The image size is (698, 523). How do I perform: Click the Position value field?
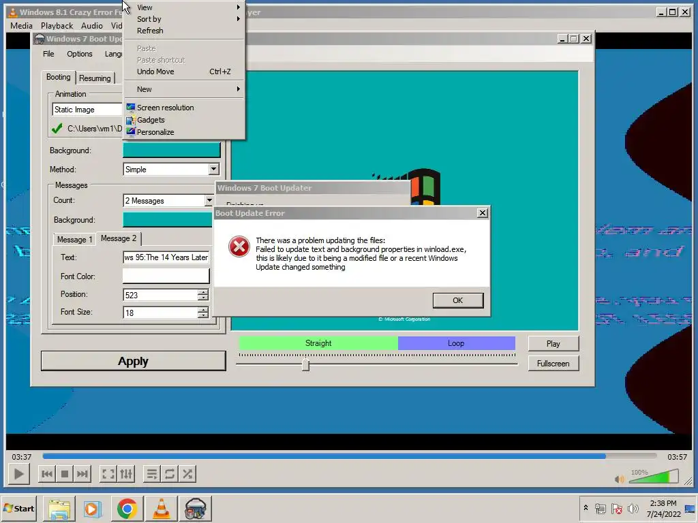(160, 295)
